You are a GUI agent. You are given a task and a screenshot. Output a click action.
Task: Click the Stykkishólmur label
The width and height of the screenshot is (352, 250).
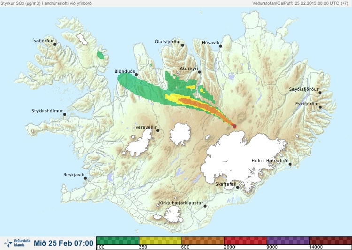[x=47, y=111]
